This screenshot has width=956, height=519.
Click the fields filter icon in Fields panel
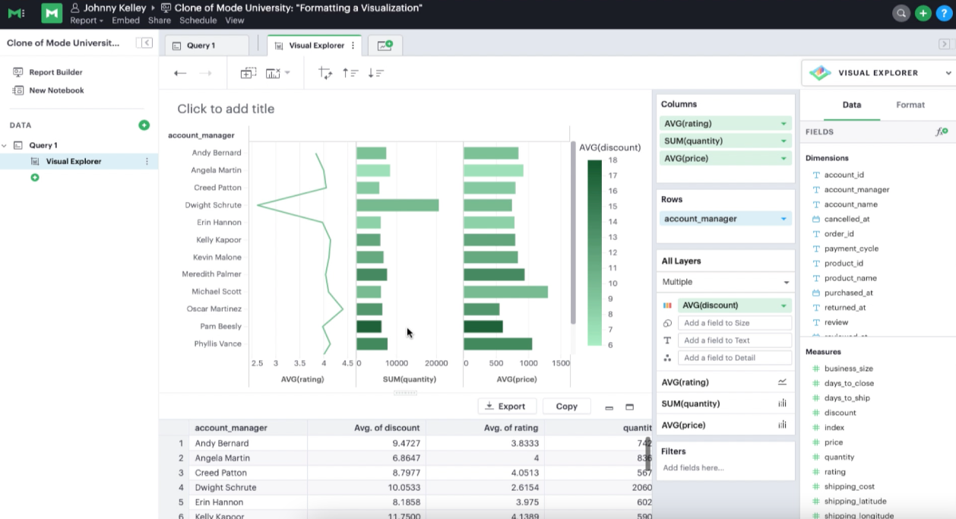click(940, 131)
